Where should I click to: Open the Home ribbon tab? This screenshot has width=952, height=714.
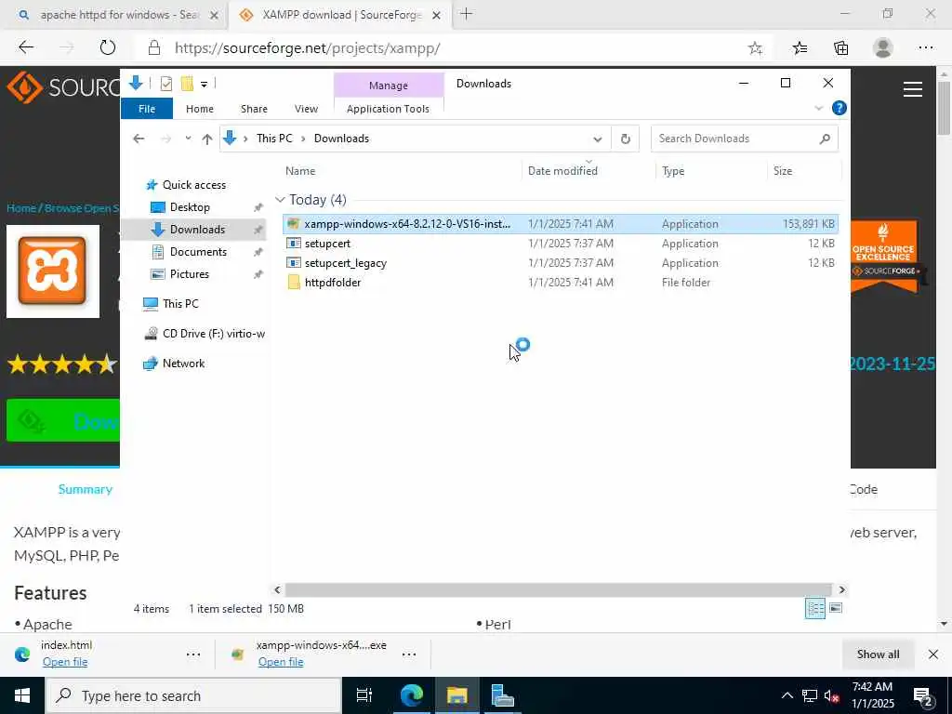click(200, 109)
